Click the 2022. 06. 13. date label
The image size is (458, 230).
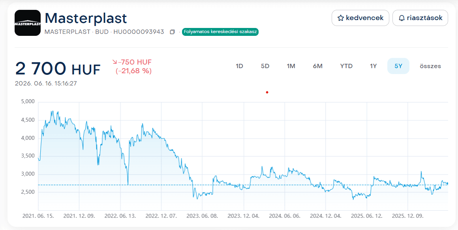click(120, 216)
